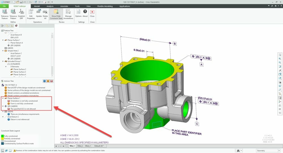Select the Folder Browser navigator tab
283x153 pixels.
pyautogui.click(x=7, y=26)
